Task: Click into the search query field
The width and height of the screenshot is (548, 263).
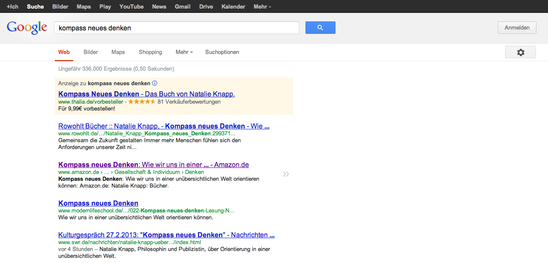Action: click(176, 28)
